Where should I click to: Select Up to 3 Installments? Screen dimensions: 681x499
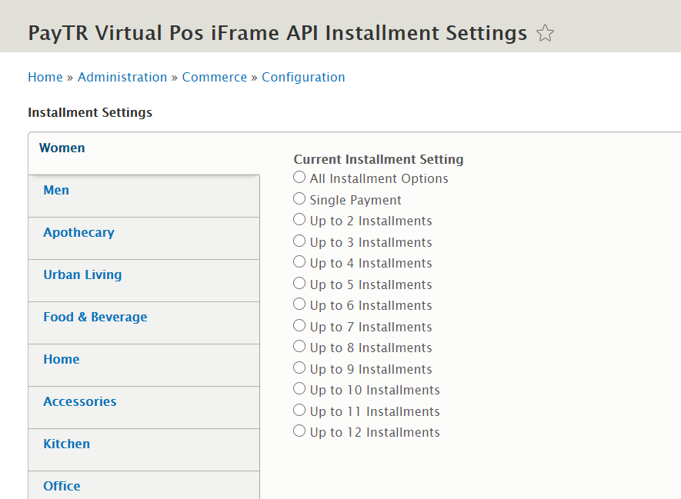click(x=299, y=241)
